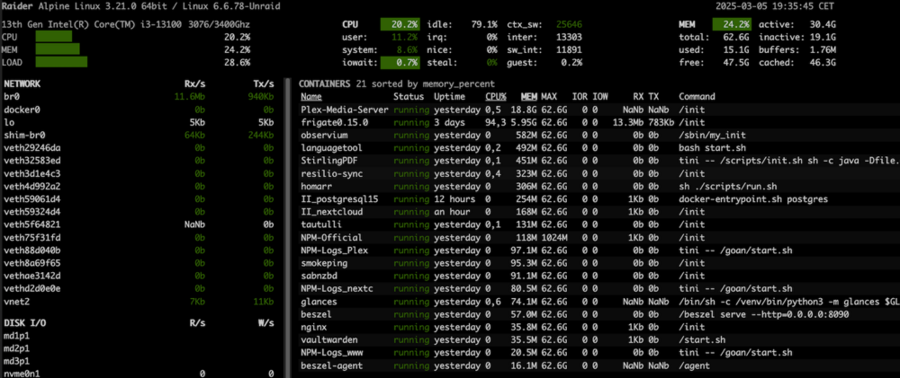Click the Plex-Media-Server memory value 18.8G
900x378 pixels.
pyautogui.click(x=524, y=110)
